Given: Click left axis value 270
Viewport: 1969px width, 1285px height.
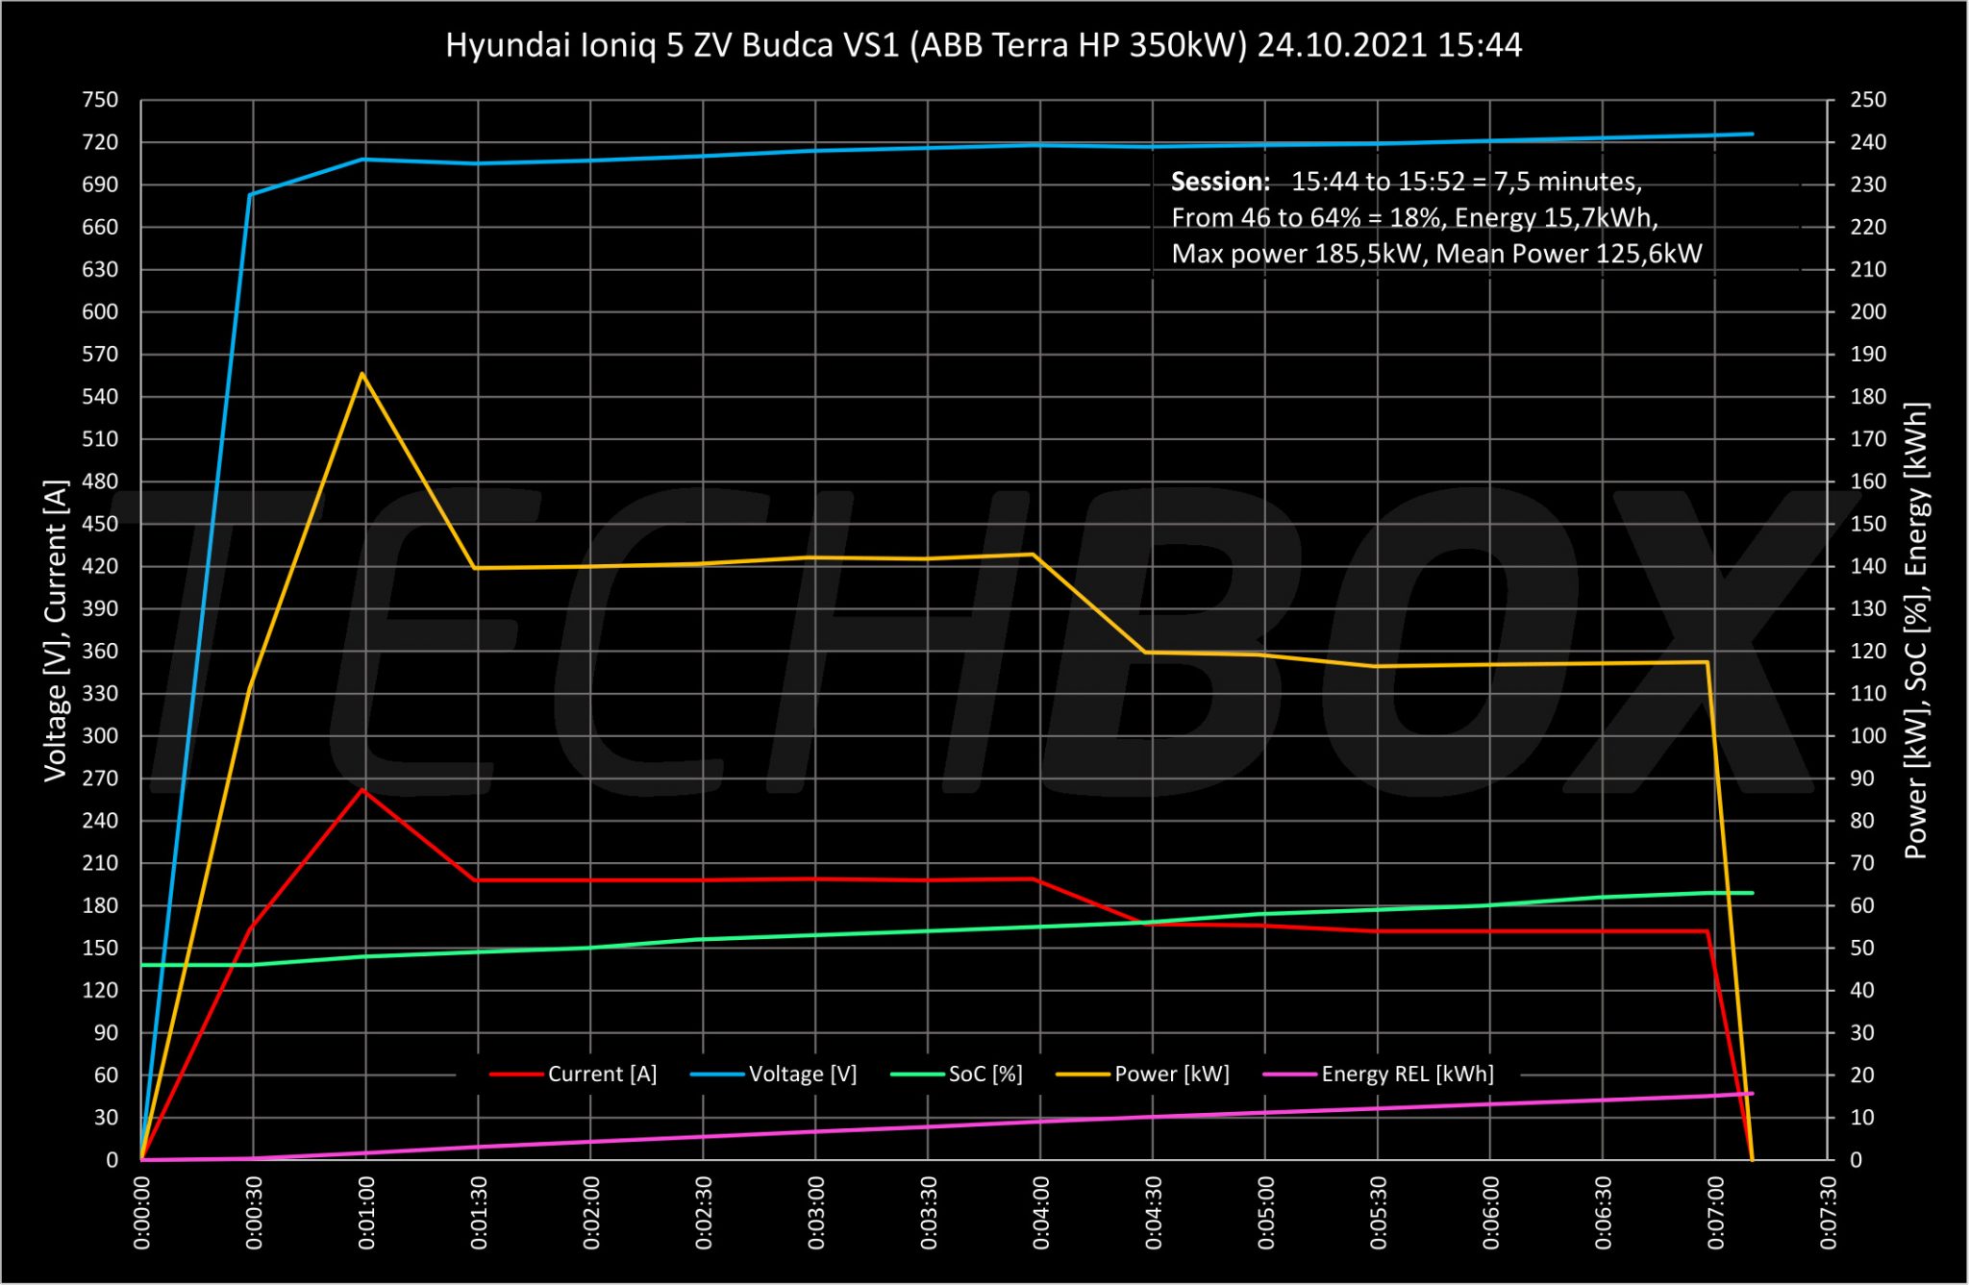Looking at the screenshot, I should (100, 778).
